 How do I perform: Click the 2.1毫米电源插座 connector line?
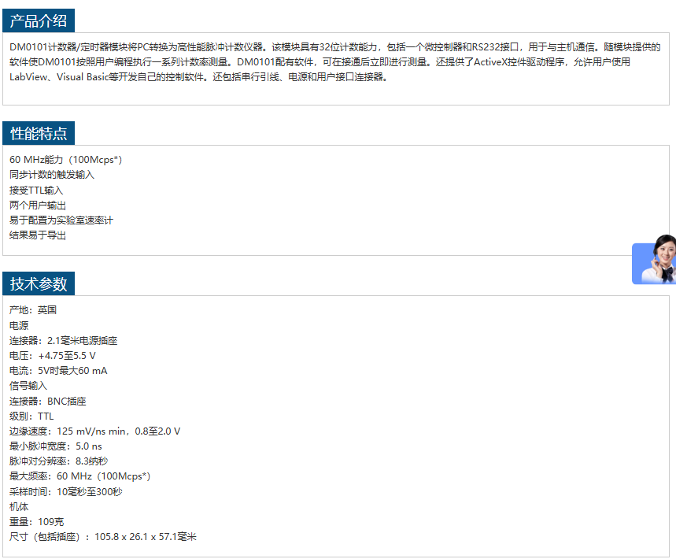[63, 341]
